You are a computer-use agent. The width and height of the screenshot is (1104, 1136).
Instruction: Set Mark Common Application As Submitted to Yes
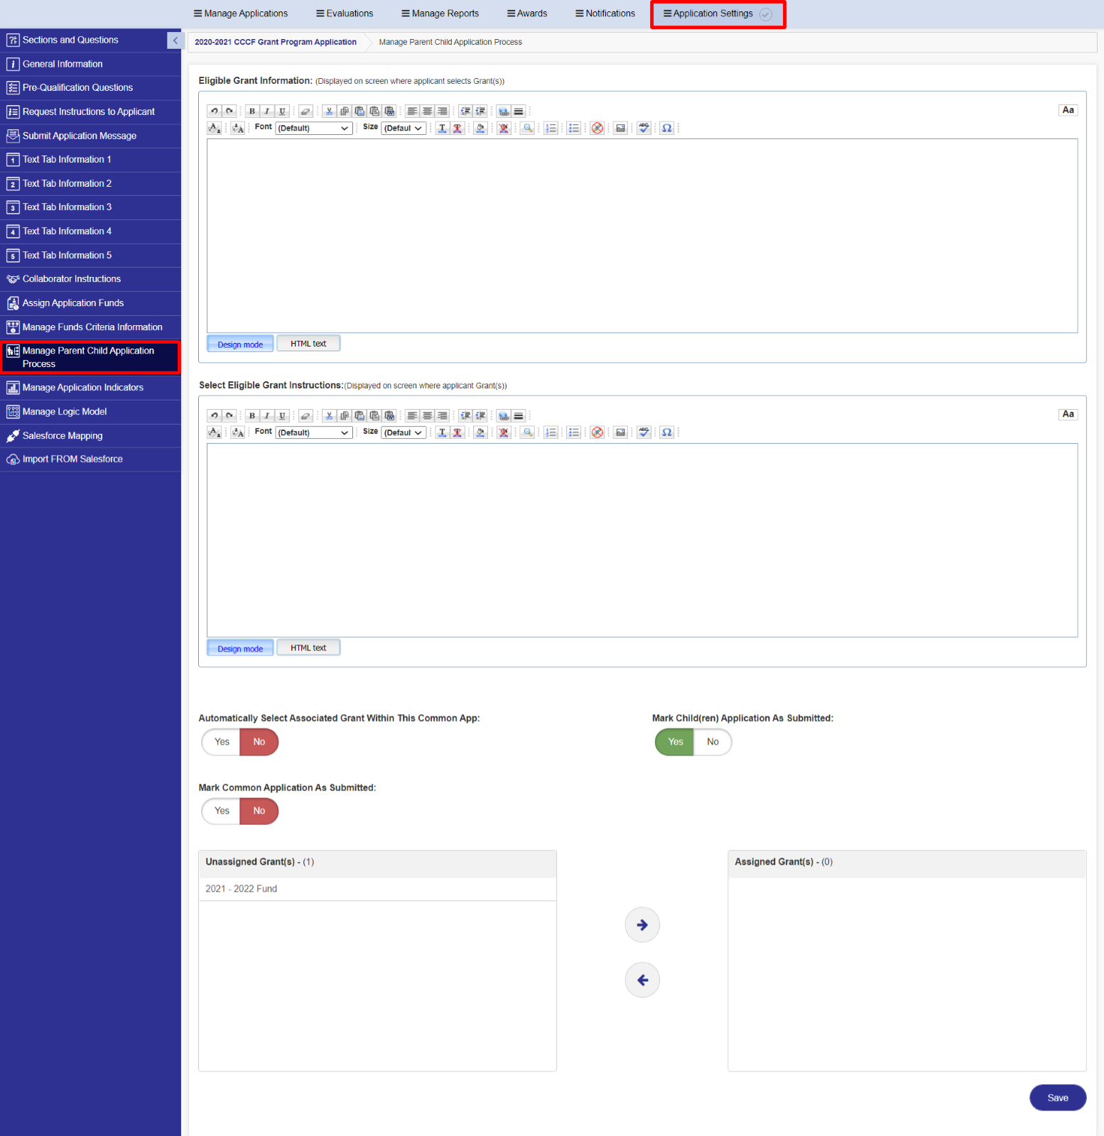click(222, 811)
